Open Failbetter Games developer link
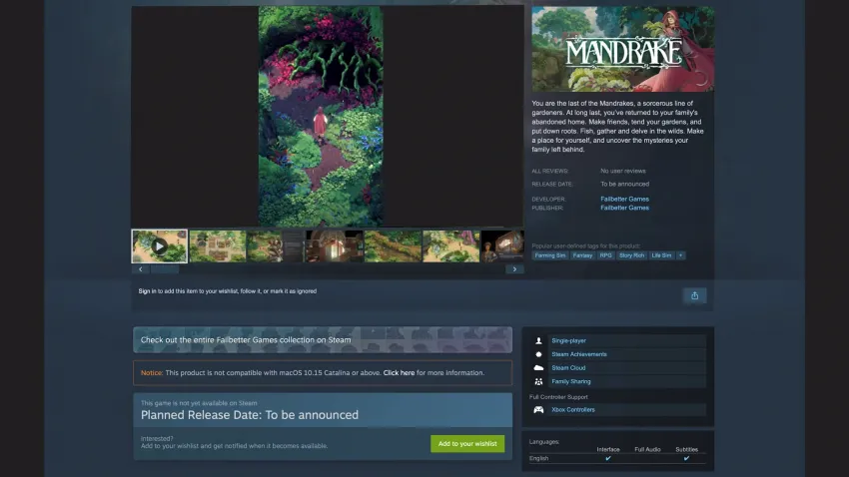The height and width of the screenshot is (477, 849). [624, 199]
